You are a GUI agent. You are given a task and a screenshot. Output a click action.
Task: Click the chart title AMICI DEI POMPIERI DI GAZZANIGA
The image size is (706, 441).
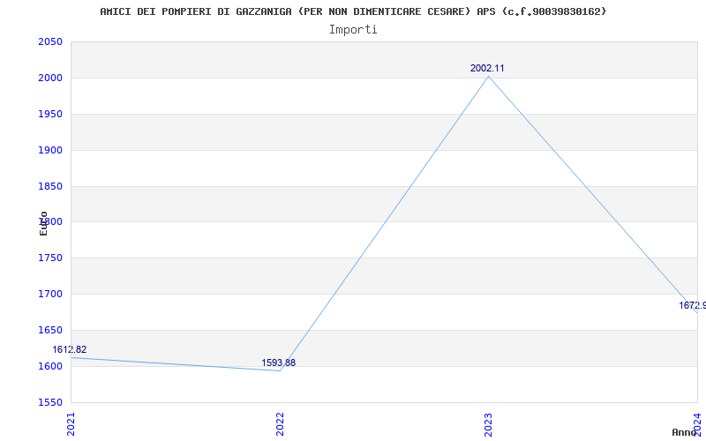(x=353, y=11)
